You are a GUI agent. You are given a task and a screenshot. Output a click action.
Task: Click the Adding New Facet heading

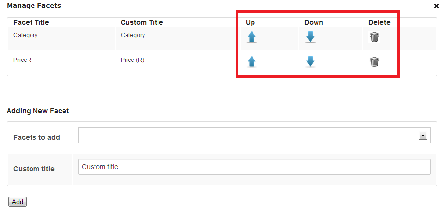tap(38, 111)
